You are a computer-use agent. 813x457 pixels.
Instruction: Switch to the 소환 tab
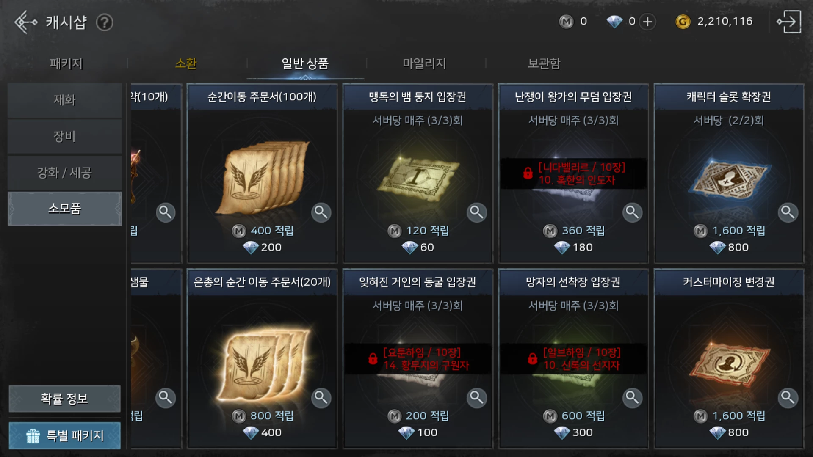(x=186, y=63)
